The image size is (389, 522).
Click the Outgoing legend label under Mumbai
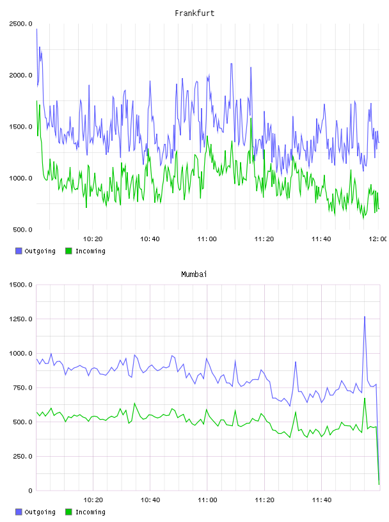point(40,512)
